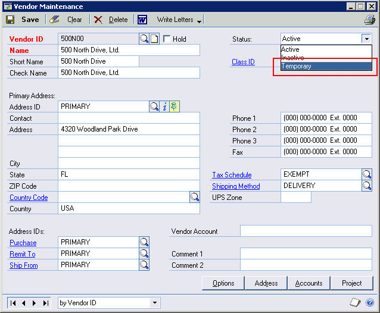Open Remit To address lookup magnifier

144,253
